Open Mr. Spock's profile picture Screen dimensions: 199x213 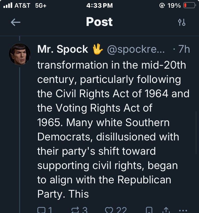click(x=20, y=54)
